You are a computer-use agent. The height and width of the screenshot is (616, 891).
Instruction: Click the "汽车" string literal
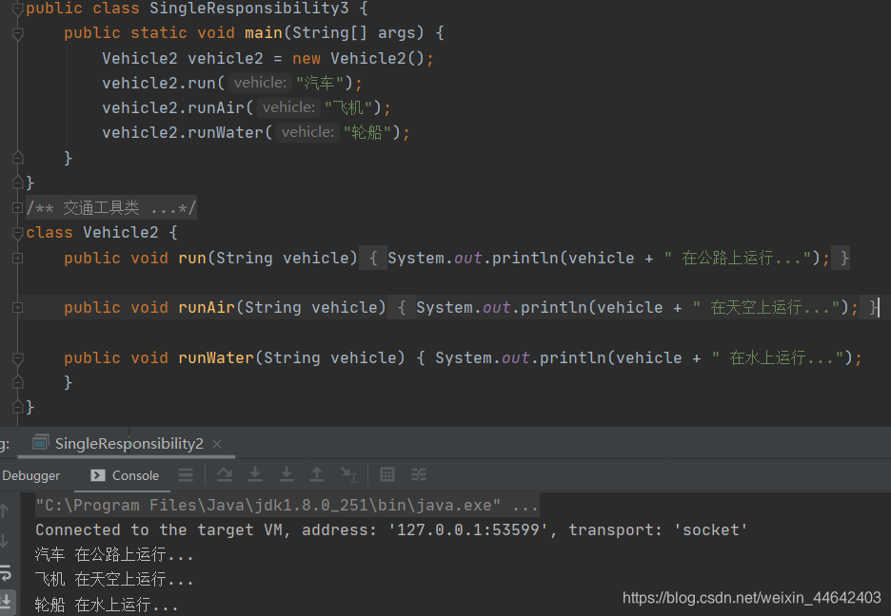tap(319, 84)
